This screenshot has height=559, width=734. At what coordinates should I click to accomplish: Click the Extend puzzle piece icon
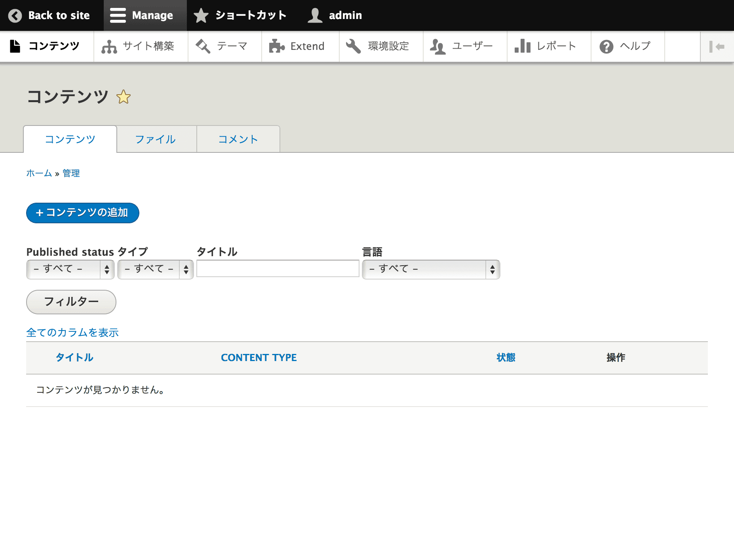click(277, 46)
